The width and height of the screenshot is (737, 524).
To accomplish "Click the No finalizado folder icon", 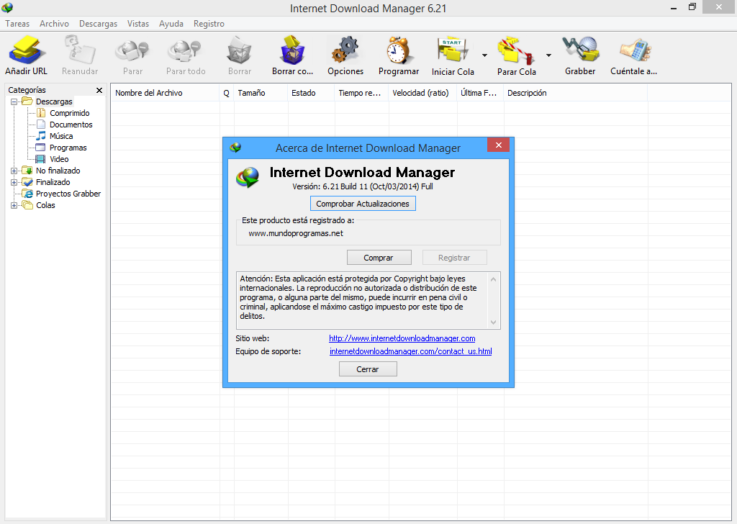I will [27, 171].
